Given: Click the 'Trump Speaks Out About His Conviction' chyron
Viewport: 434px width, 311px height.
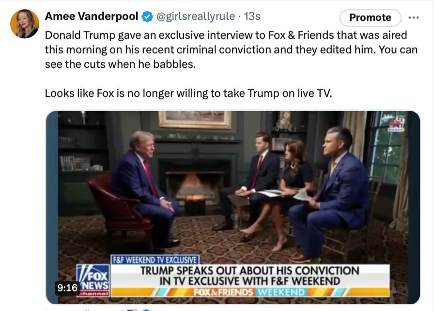Looking at the screenshot, I should [250, 276].
